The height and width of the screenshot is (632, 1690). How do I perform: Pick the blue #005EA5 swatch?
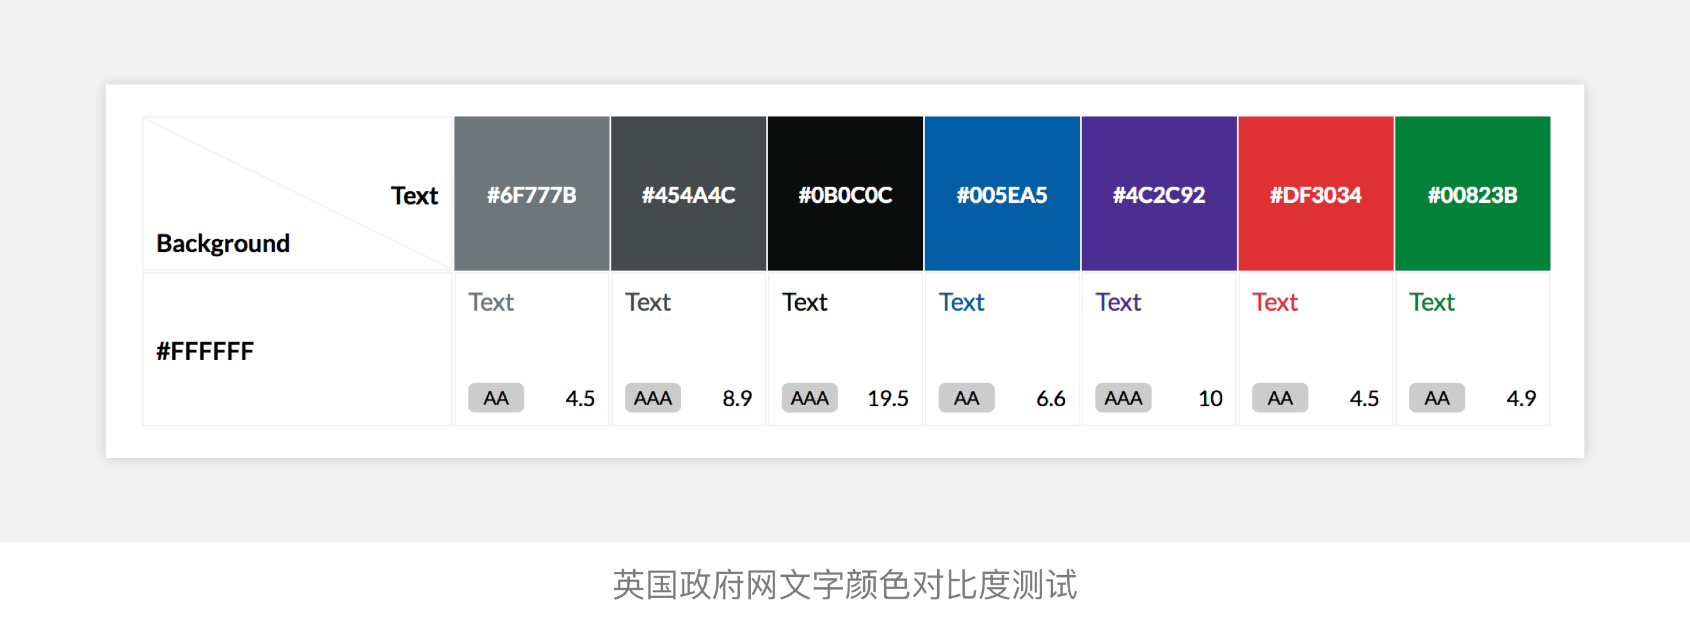point(1002,194)
